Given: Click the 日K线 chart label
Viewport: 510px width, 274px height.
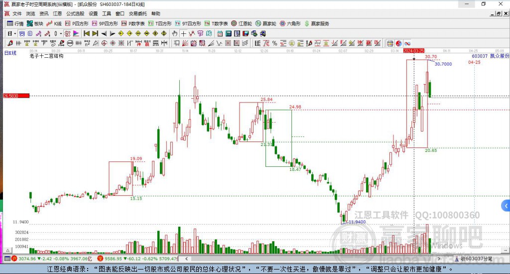Looking at the screenshot, I should click(10, 53).
